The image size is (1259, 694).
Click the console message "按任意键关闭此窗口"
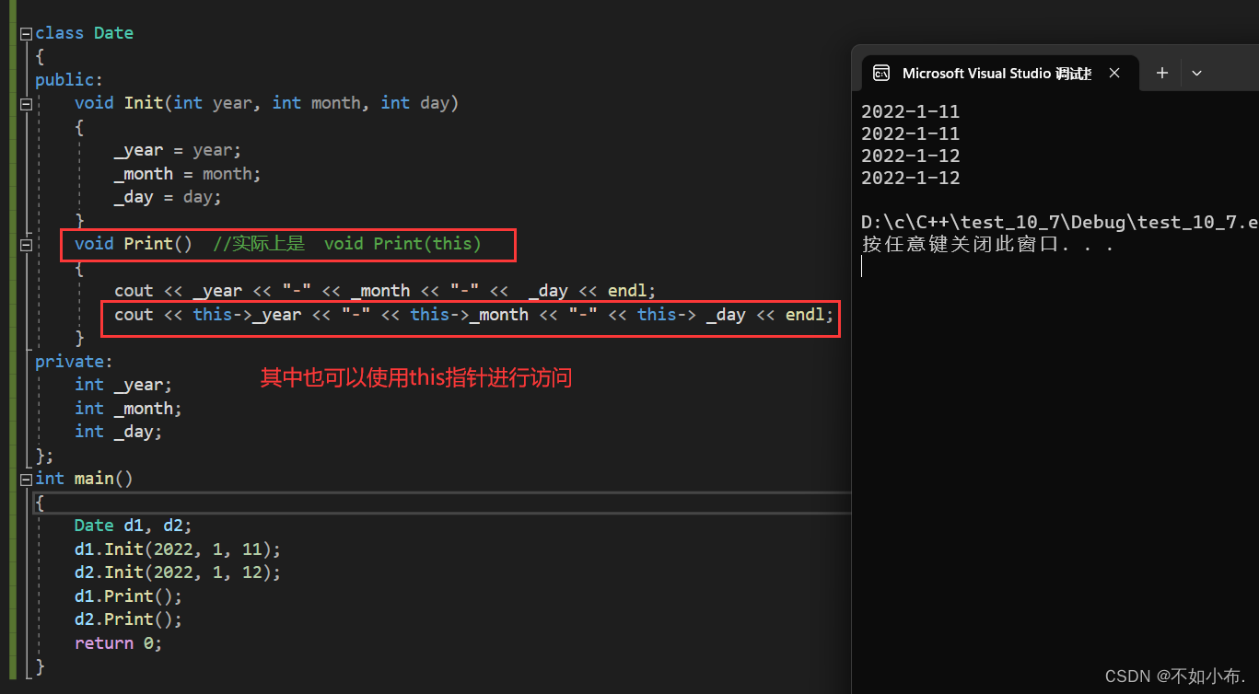[x=987, y=245]
